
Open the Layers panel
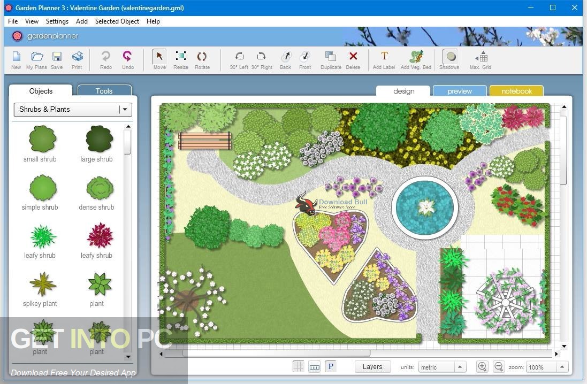(372, 366)
